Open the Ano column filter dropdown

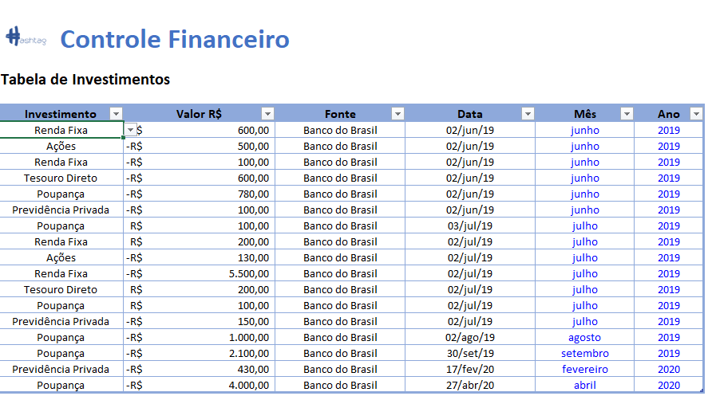coord(696,114)
